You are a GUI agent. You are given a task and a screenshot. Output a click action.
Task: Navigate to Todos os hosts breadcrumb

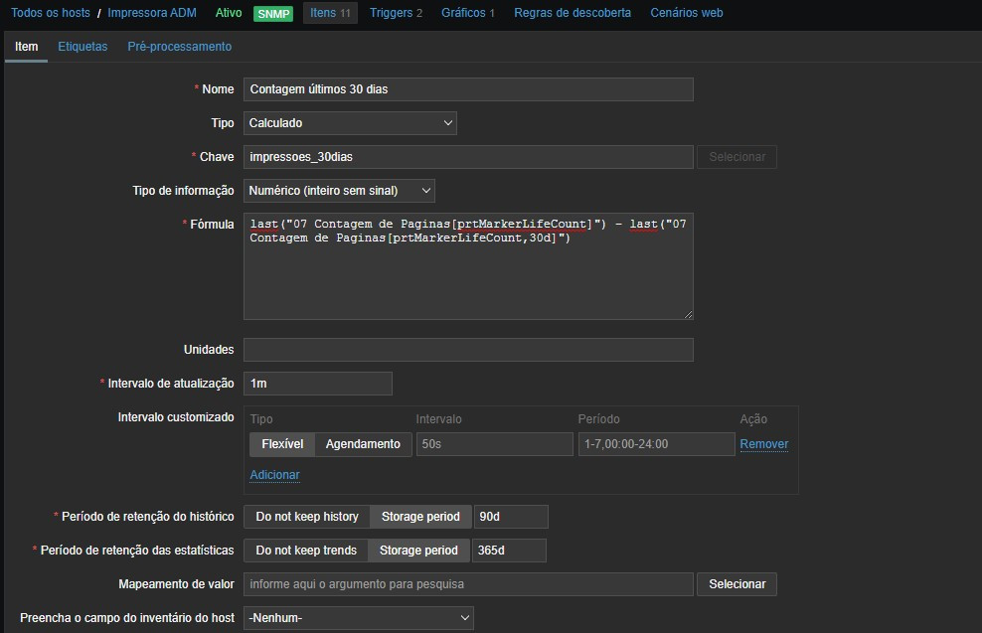click(50, 13)
